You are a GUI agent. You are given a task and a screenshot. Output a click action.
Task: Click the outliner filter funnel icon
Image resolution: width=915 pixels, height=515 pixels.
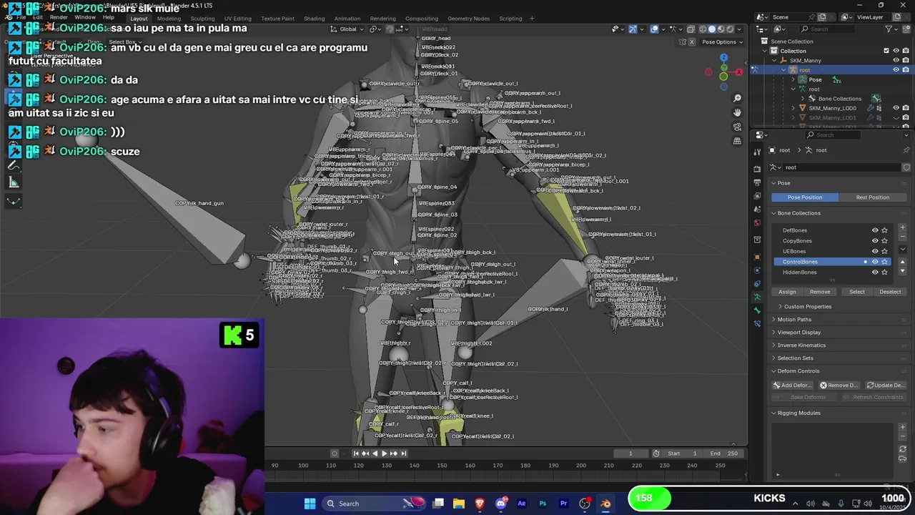[889, 29]
